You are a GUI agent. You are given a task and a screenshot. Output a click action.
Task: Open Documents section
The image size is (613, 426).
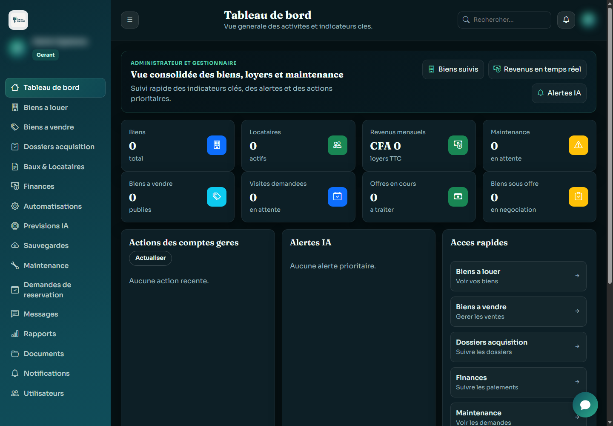(55, 354)
